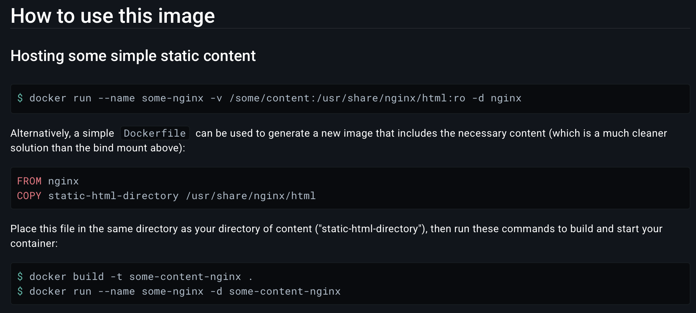This screenshot has height=313, width=696.
Task: Click the -v flag in the docker run command
Action: pyautogui.click(x=216, y=98)
